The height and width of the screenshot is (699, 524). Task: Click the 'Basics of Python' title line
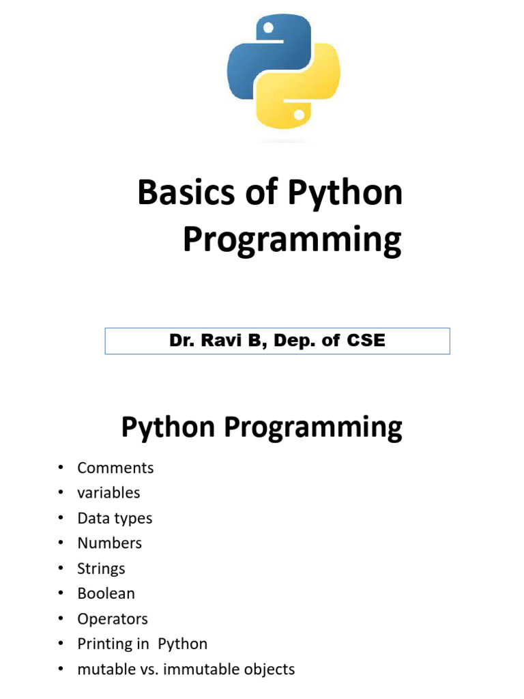click(x=270, y=192)
